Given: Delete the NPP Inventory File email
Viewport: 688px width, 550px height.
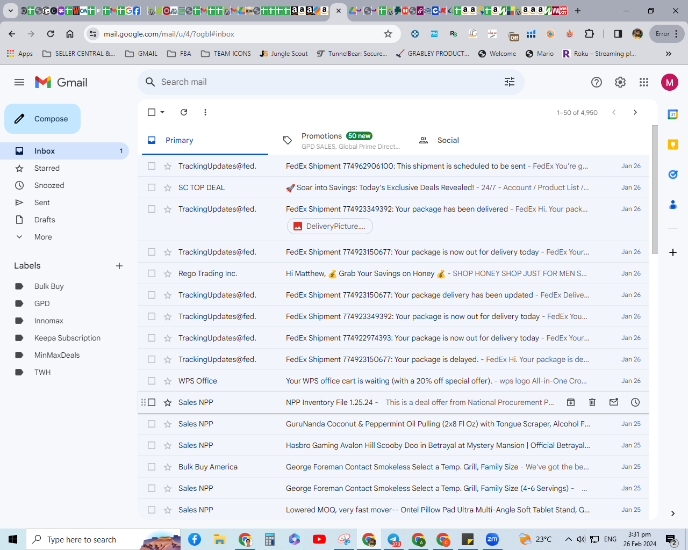Looking at the screenshot, I should pos(592,402).
